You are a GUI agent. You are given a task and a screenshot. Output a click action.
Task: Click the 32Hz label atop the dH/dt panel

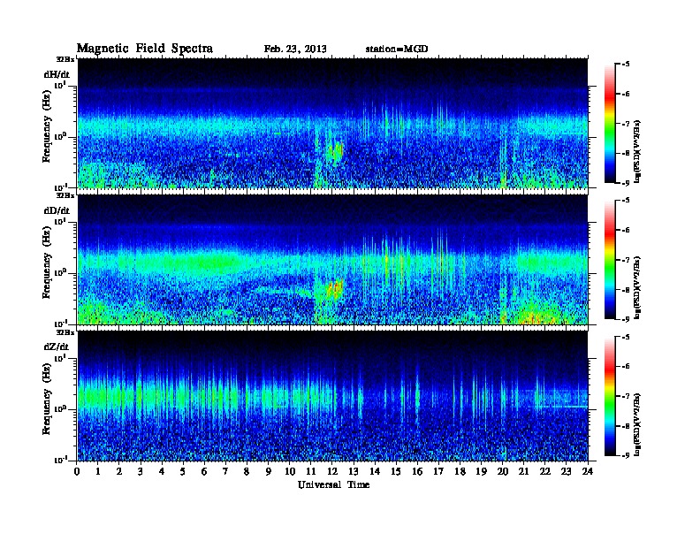(65, 59)
